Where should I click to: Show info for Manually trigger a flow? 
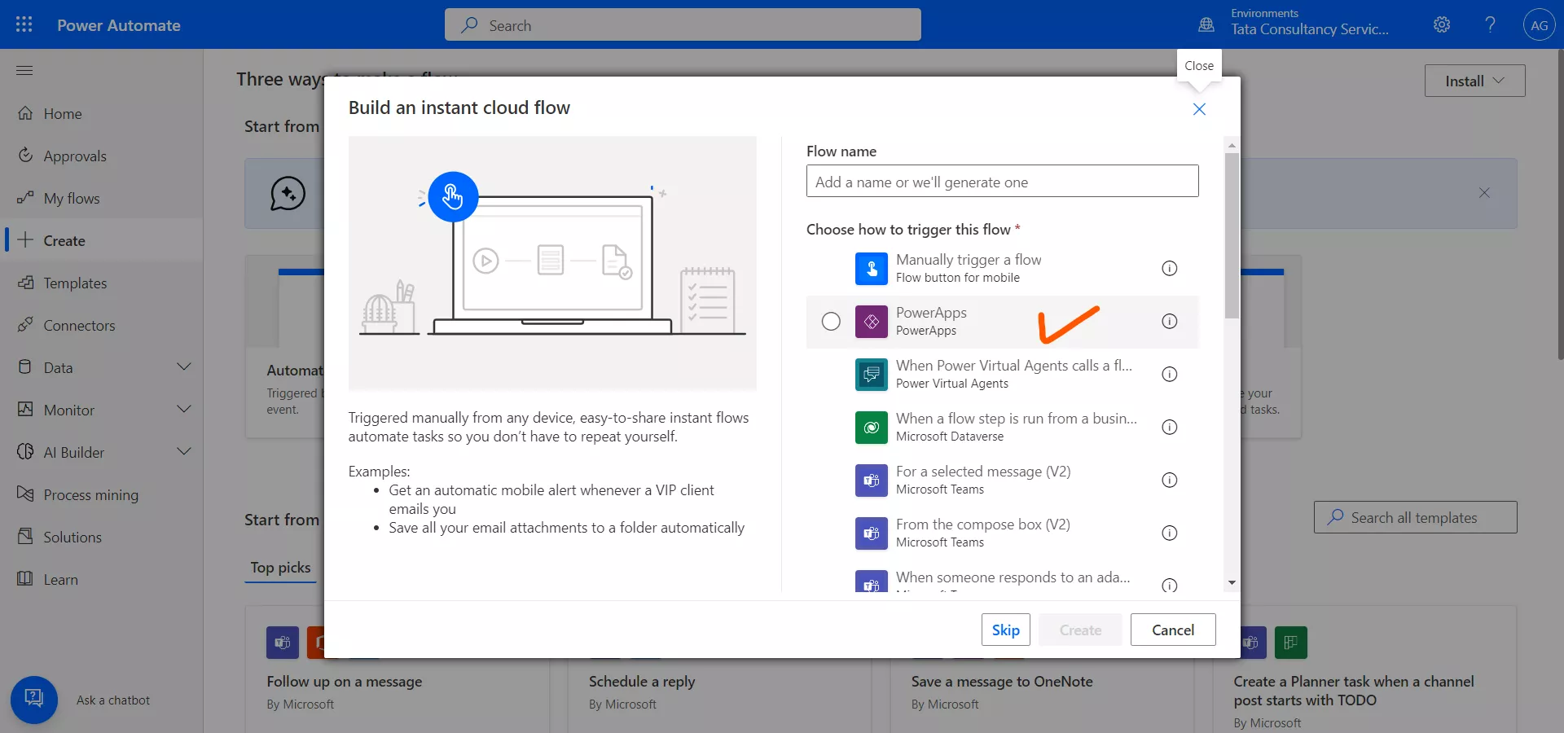tap(1169, 268)
